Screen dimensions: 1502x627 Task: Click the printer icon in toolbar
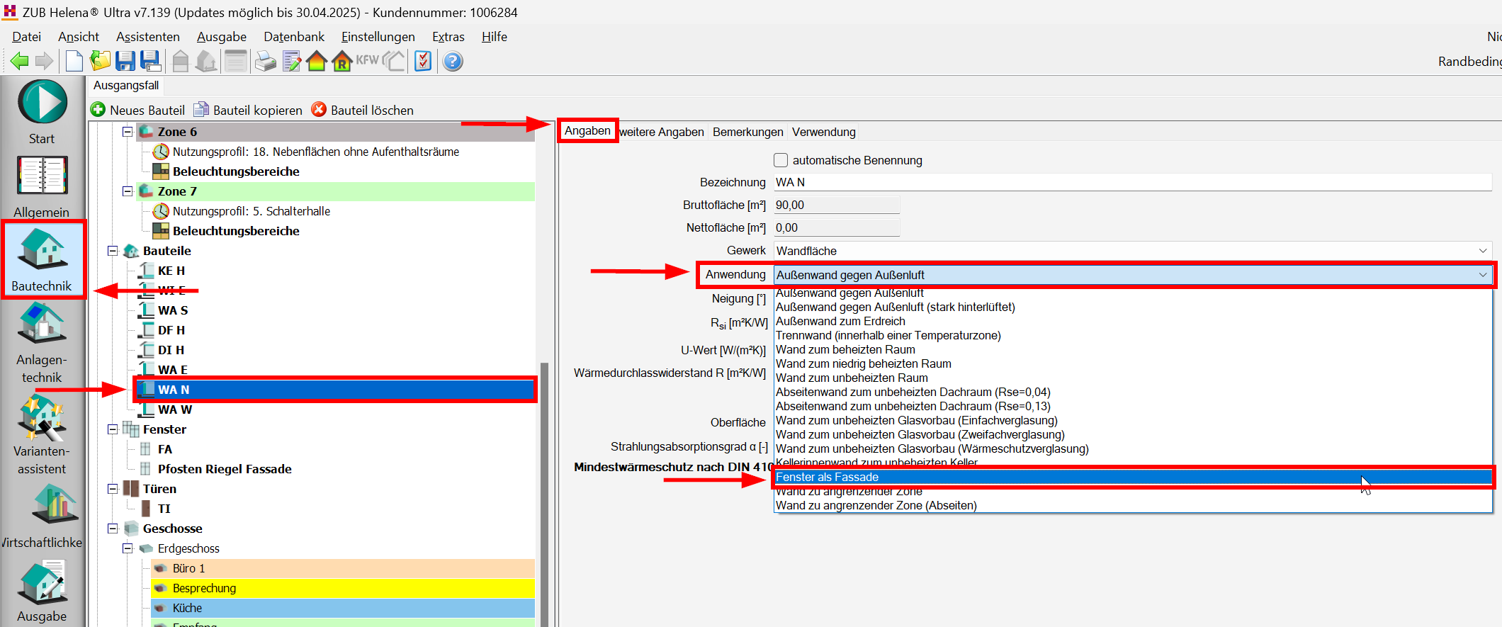265,62
